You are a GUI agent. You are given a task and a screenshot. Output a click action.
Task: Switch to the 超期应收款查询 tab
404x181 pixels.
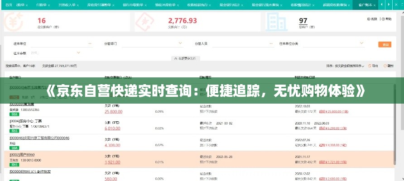(335, 5)
